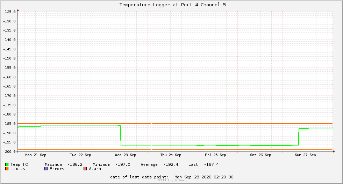
Task: Click y-axis label -160.0
Action: pyautogui.click(x=9, y=77)
